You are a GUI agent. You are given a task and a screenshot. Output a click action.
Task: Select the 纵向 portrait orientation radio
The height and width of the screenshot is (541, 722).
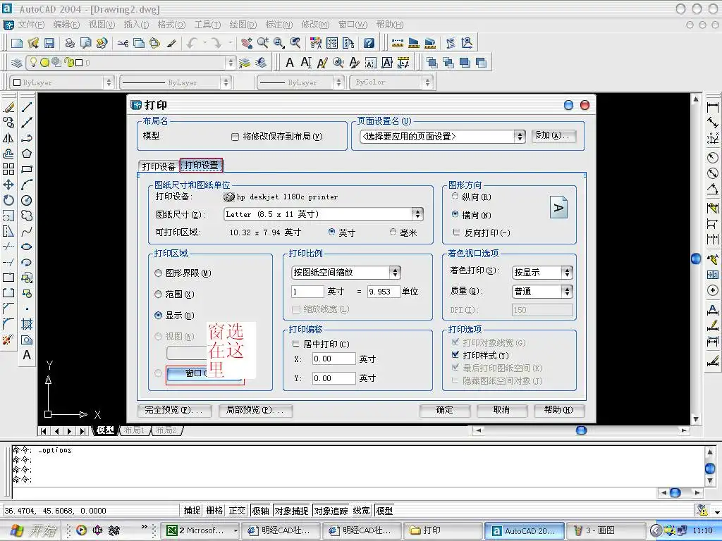coord(455,197)
